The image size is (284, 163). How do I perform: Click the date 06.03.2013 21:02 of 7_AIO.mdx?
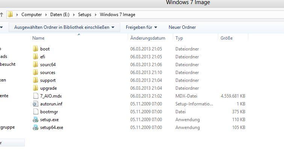point(146,96)
